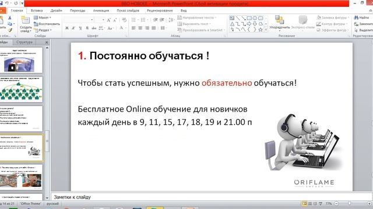Open the Анимация ribbon tab

(x=101, y=10)
